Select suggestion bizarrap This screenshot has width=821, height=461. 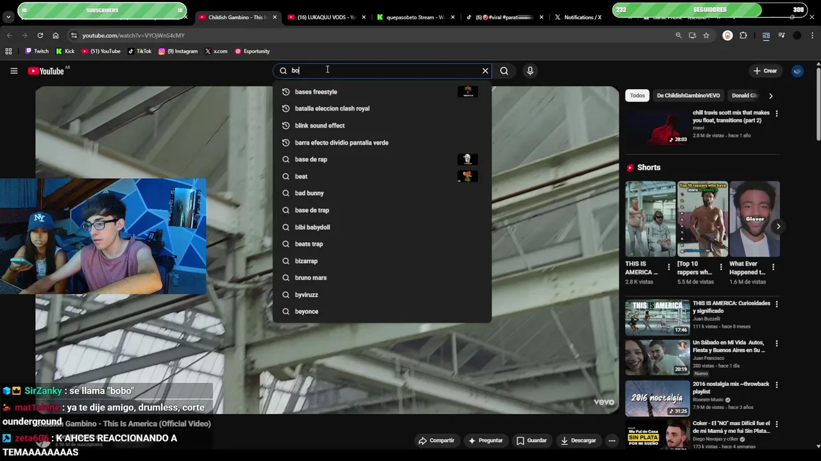[x=382, y=261]
